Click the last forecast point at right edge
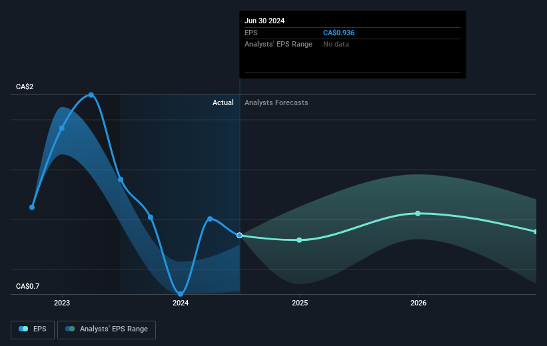 pyautogui.click(x=536, y=232)
